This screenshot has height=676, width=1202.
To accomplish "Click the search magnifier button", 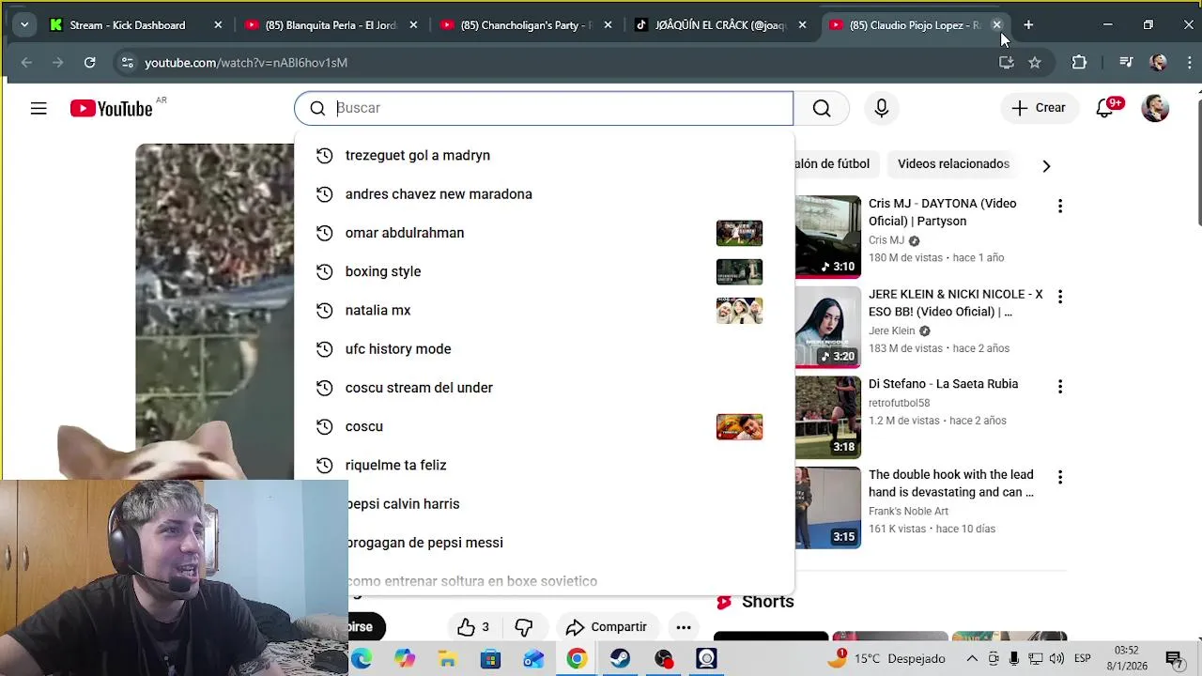I will pos(822,108).
